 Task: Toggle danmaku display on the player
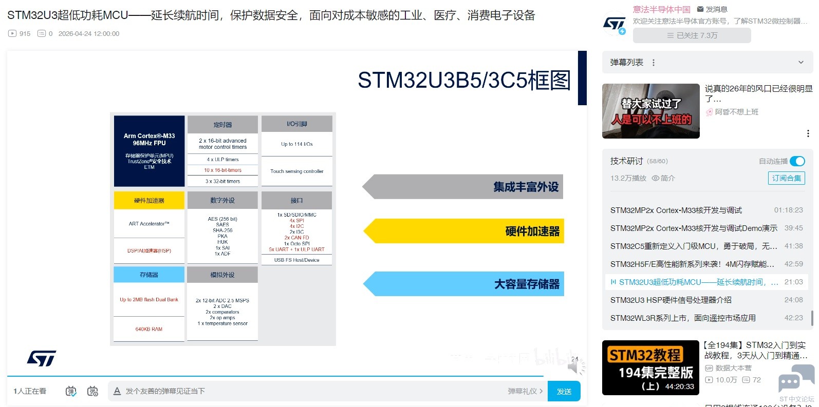(x=71, y=391)
